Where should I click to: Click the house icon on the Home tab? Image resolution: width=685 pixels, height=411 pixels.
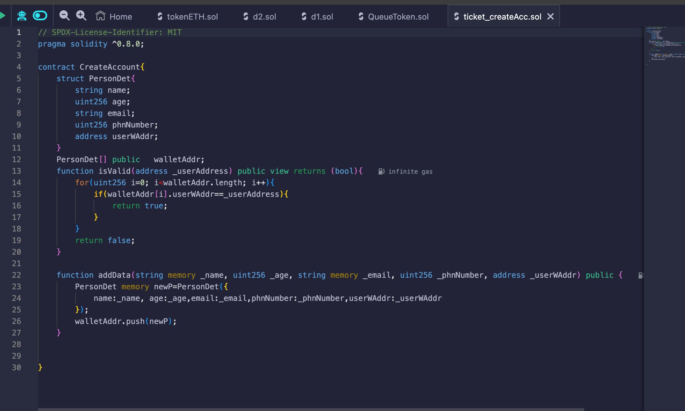pyautogui.click(x=101, y=15)
